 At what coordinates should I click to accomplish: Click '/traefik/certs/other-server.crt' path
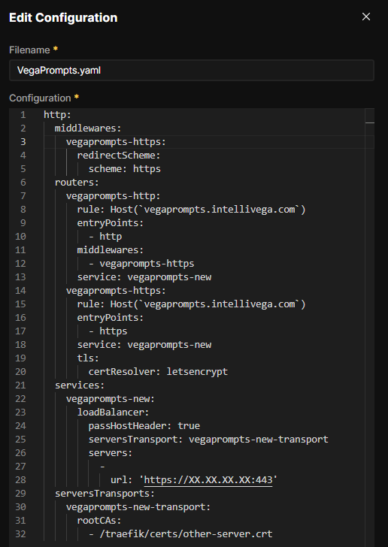tap(186, 534)
